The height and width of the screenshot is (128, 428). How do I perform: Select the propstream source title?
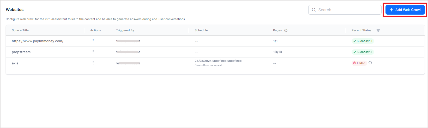click(x=21, y=52)
